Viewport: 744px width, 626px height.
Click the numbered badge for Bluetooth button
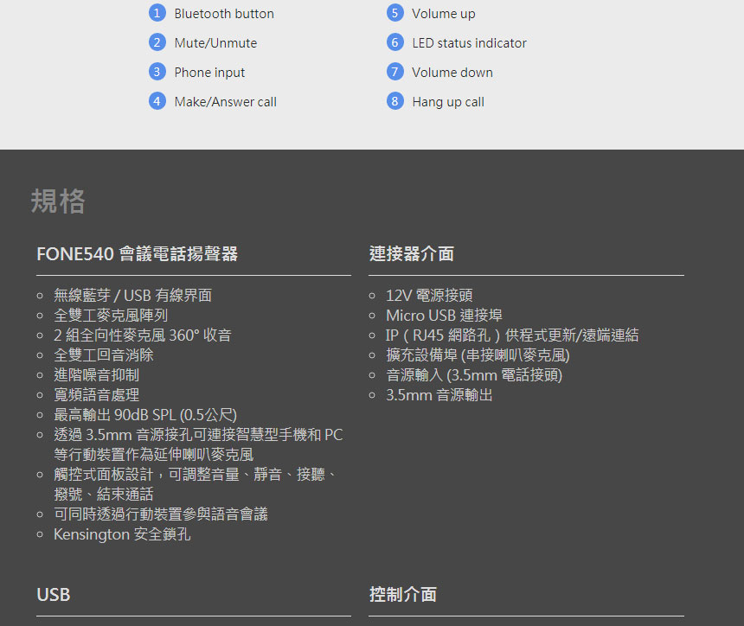(157, 13)
